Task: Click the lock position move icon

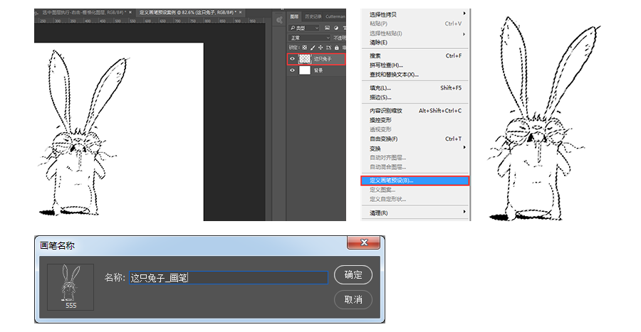Action: click(321, 48)
